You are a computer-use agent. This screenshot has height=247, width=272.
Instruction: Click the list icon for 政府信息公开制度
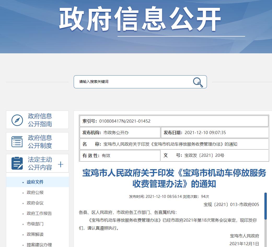tap(17, 142)
